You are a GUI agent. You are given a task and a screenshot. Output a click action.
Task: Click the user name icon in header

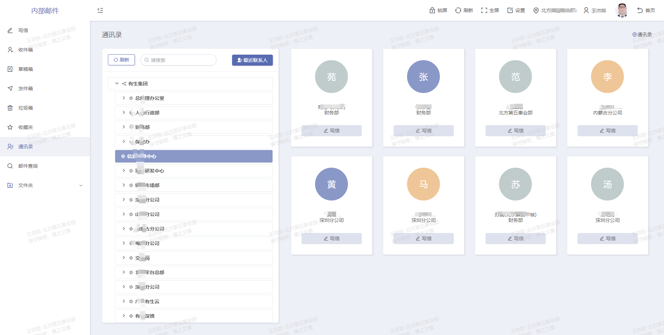pyautogui.click(x=586, y=10)
